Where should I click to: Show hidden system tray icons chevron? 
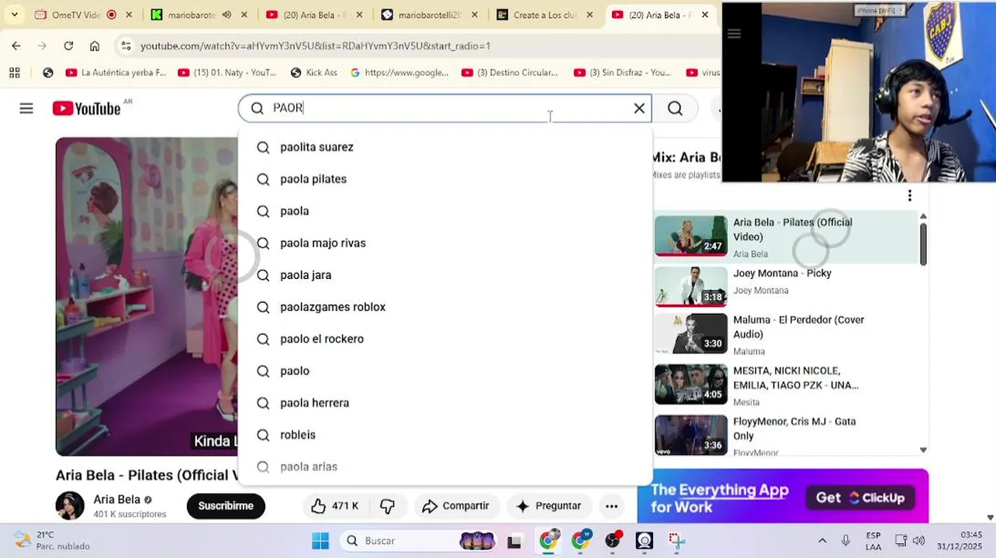822,540
